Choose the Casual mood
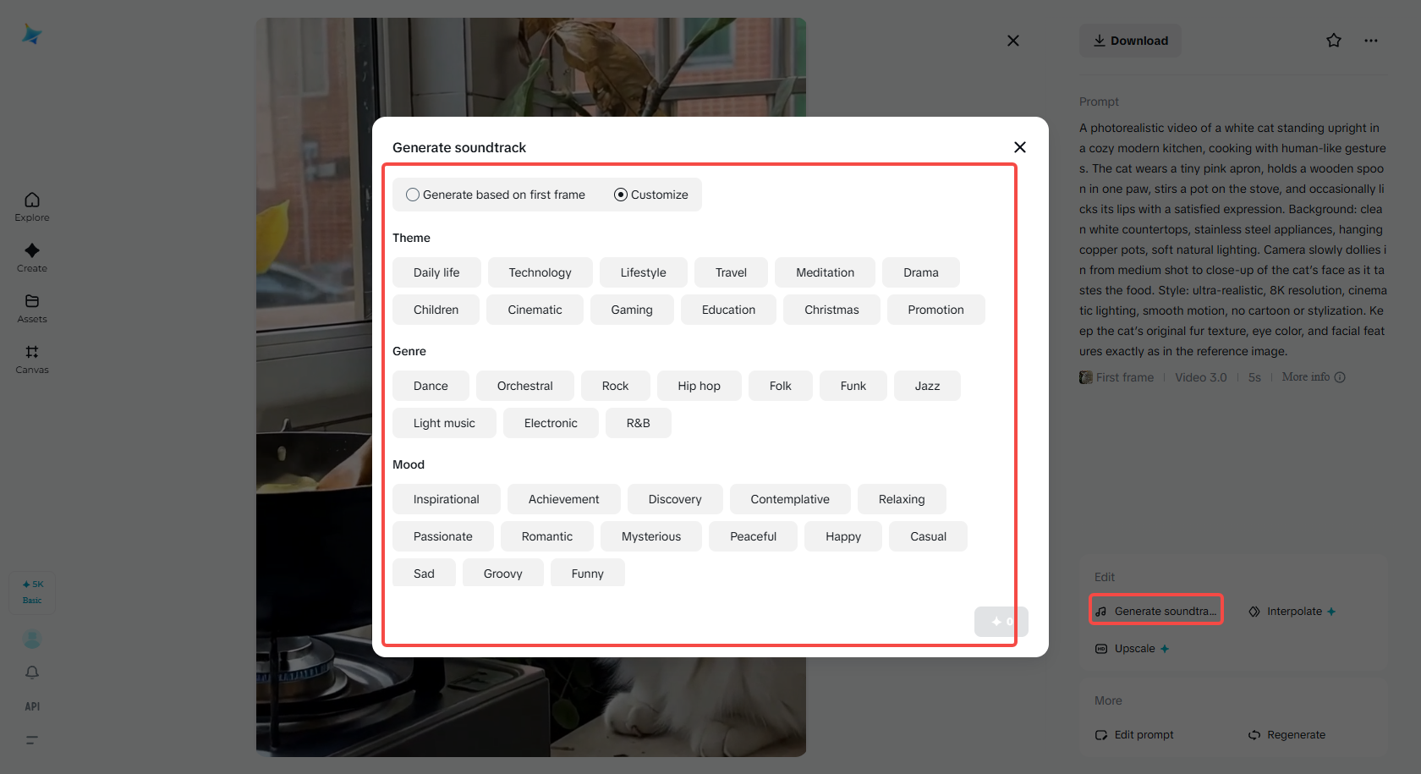The image size is (1421, 774). 929,536
